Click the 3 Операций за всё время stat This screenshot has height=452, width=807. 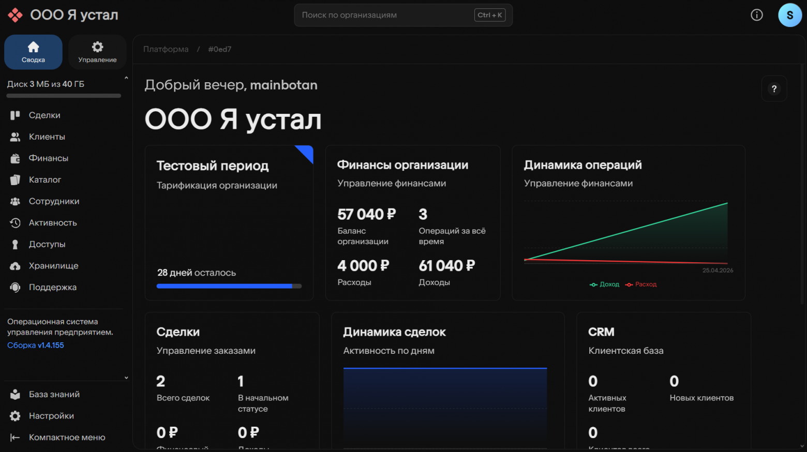(x=452, y=226)
